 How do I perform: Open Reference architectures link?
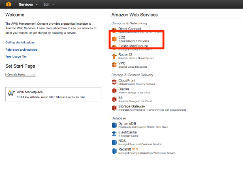point(21,49)
